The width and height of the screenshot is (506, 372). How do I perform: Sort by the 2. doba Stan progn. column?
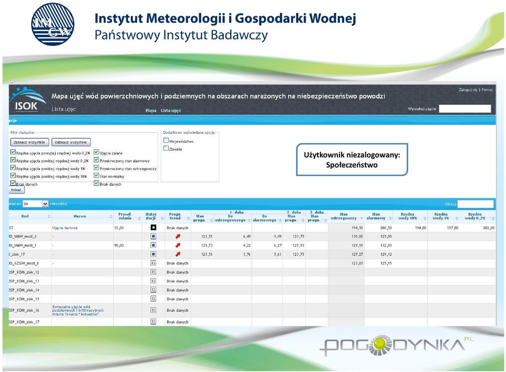303,220
